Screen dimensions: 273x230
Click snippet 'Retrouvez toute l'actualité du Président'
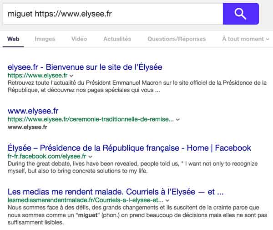pyautogui.click(x=137, y=87)
